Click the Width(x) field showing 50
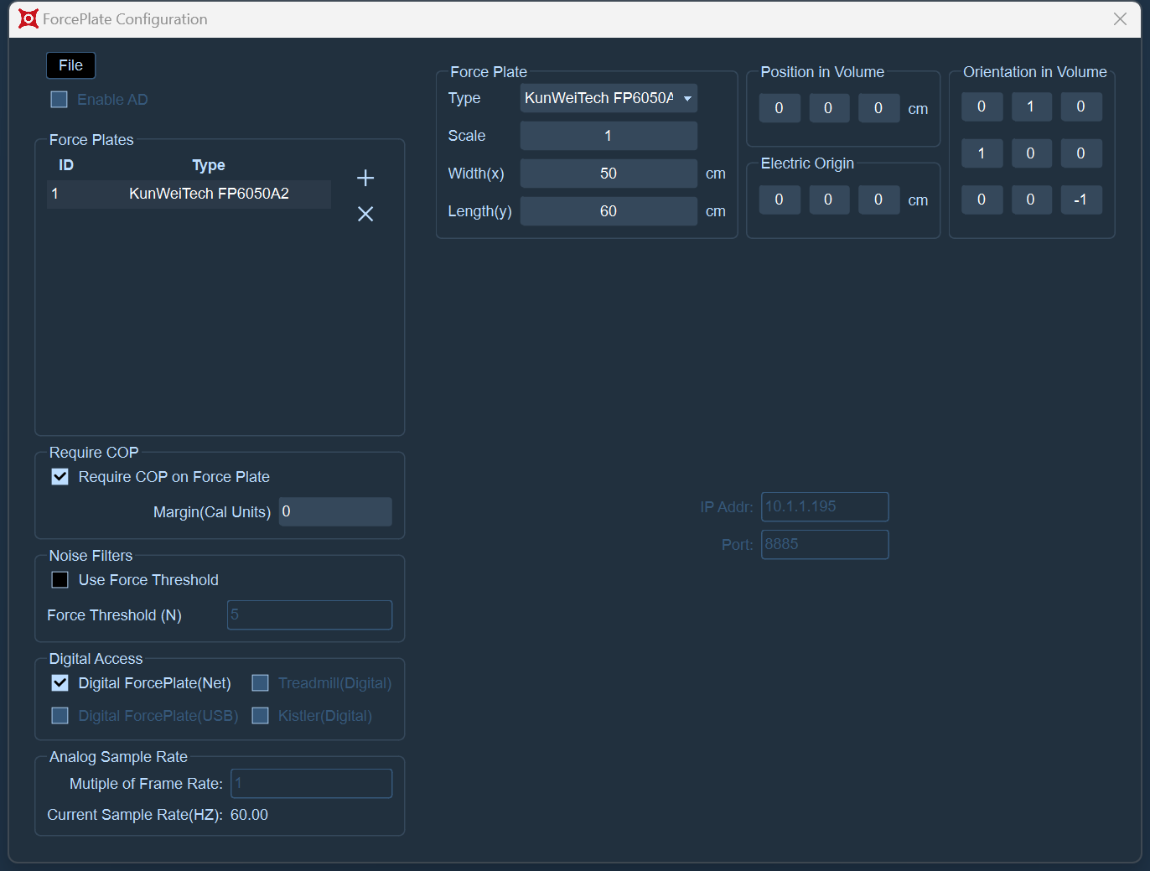 [x=609, y=174]
